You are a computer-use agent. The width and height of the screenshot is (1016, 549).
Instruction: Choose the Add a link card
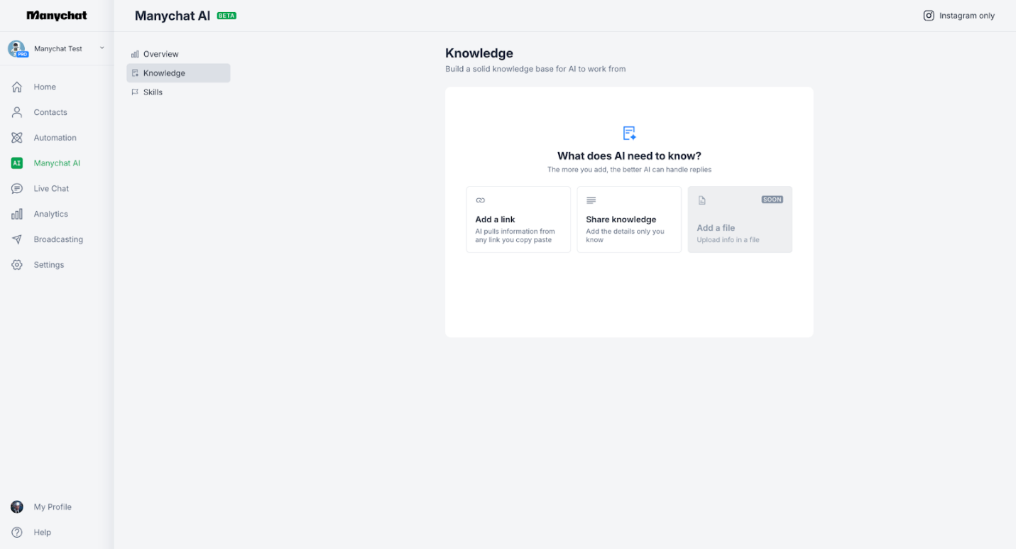[518, 219]
